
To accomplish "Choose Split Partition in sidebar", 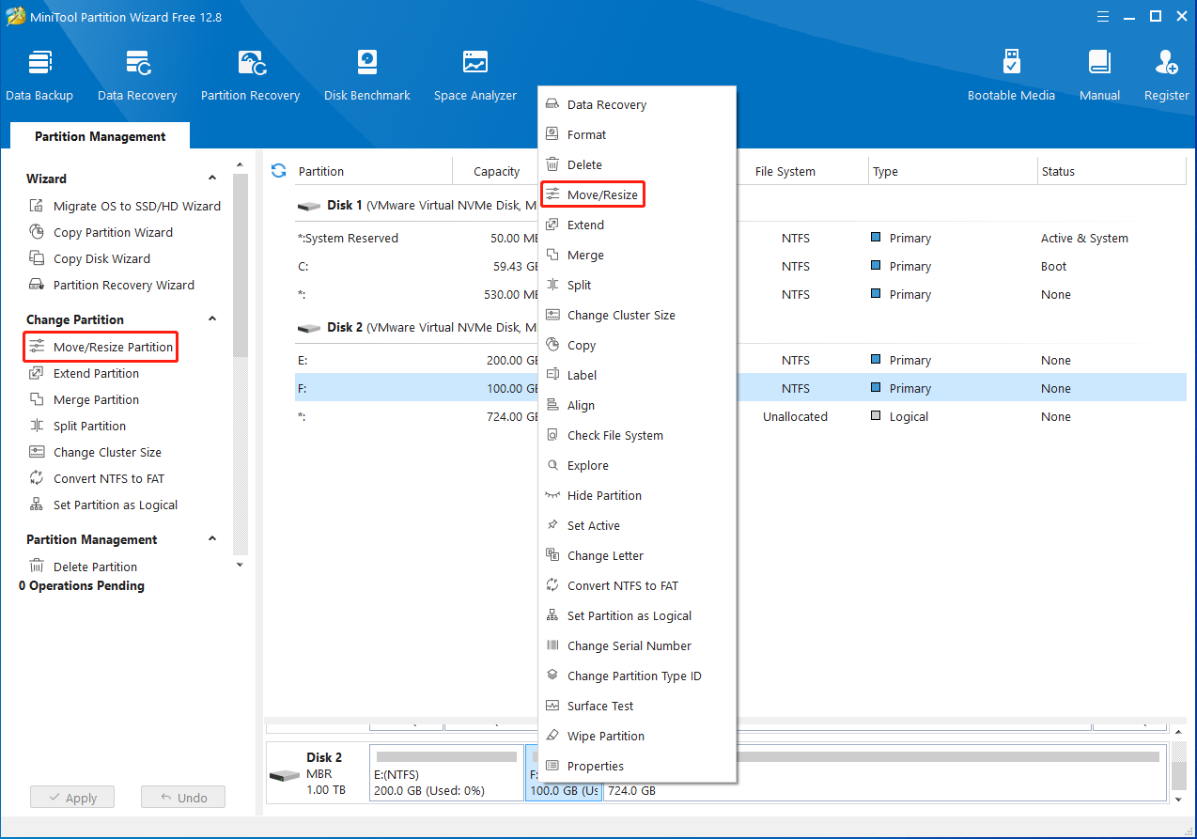I will point(77,426).
